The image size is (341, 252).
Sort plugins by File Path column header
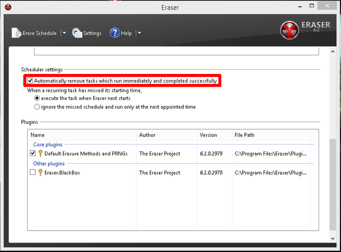pos(271,135)
